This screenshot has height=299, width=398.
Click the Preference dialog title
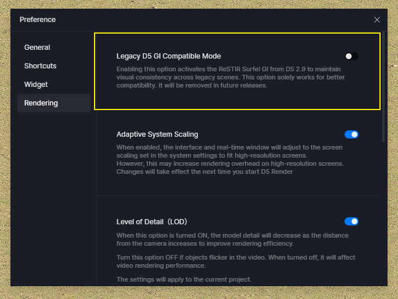(38, 20)
